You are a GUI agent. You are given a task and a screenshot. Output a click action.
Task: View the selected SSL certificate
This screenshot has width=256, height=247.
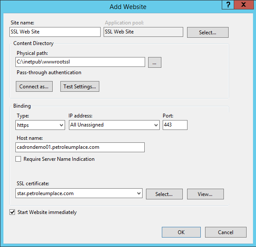(x=205, y=194)
